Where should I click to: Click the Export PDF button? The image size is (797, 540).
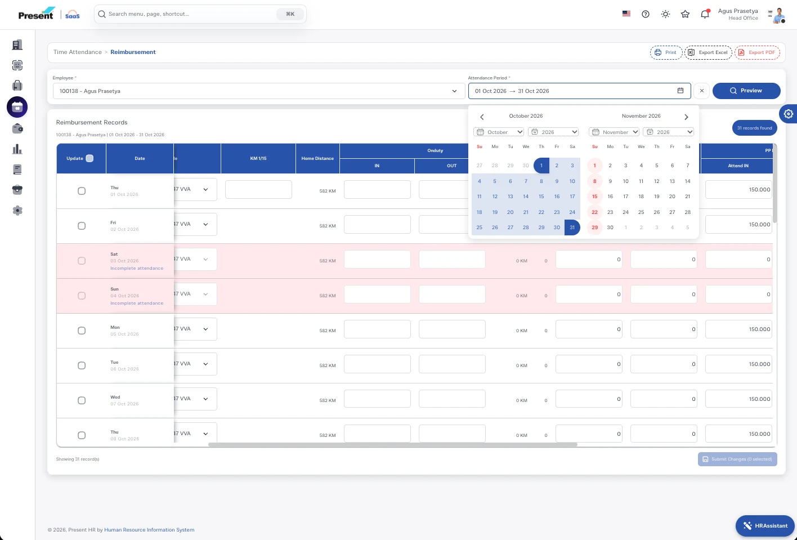pyautogui.click(x=757, y=52)
